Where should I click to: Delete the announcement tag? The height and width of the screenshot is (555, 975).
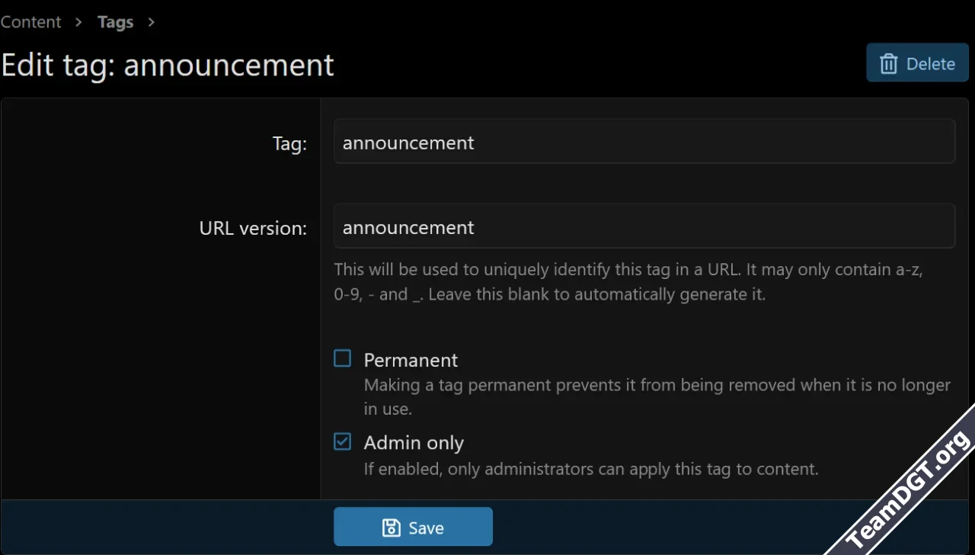click(x=917, y=63)
